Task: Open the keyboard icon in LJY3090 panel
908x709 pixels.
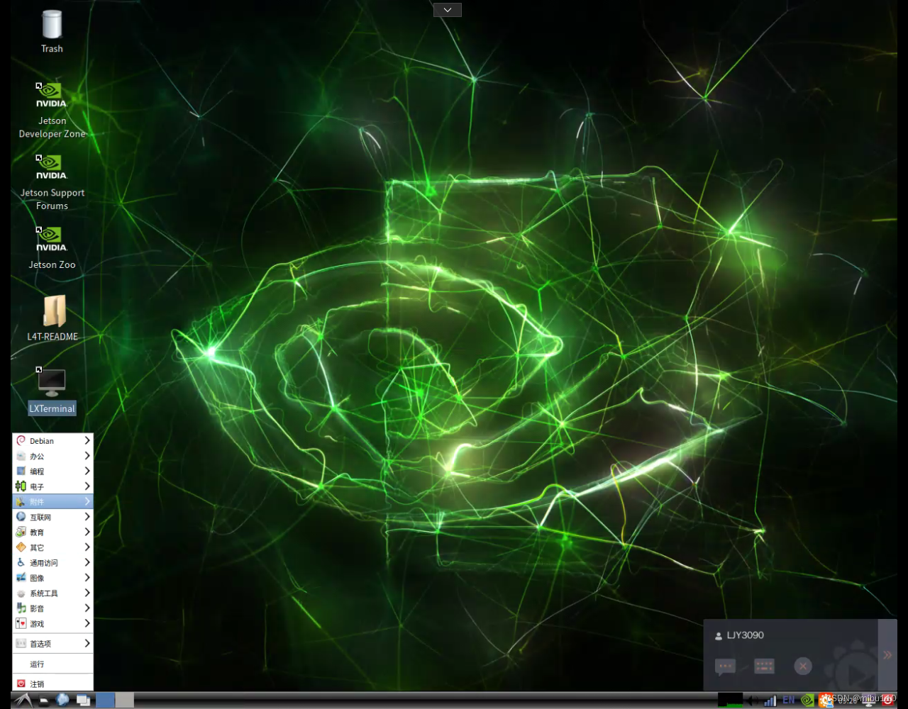Action: point(764,666)
